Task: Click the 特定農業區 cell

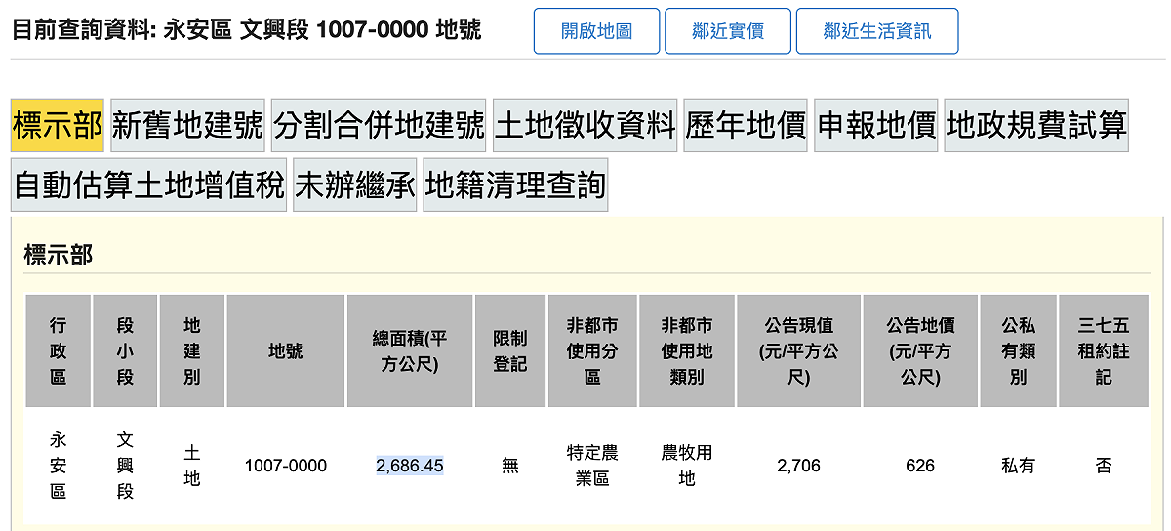Action: click(x=592, y=466)
